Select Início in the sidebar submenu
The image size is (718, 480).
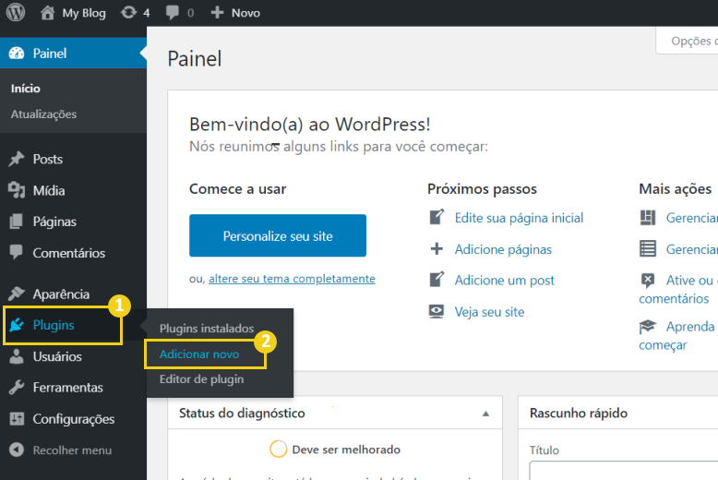tap(26, 89)
